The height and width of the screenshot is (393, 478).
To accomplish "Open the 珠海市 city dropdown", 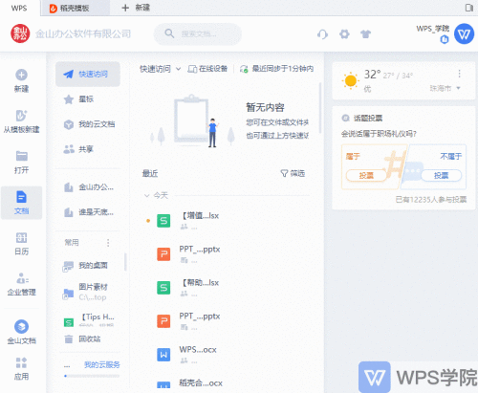I will (x=445, y=88).
